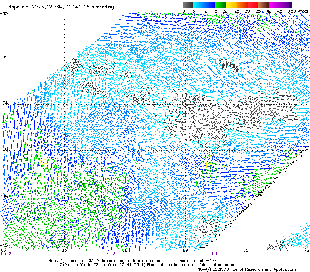The image size is (310, 272).
Task: Click the purple time label 14:14
Action: pos(214,254)
